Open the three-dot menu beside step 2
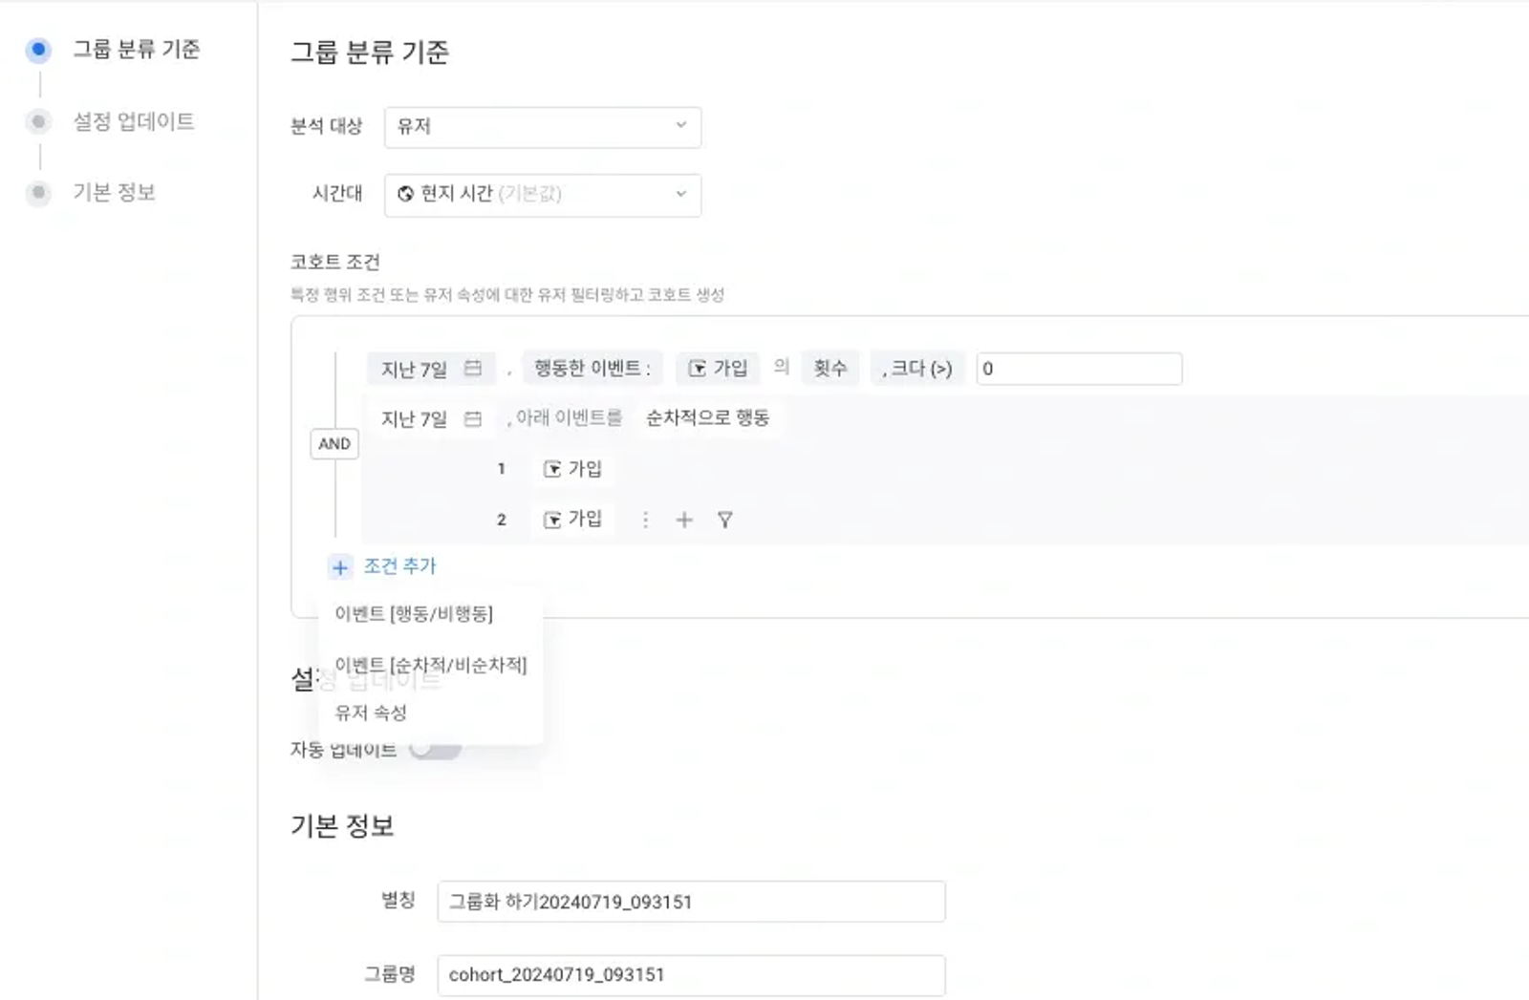Viewport: 1529px width, 1000px height. [x=645, y=520]
